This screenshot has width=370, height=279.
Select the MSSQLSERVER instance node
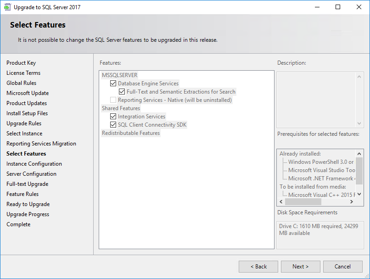pos(119,75)
